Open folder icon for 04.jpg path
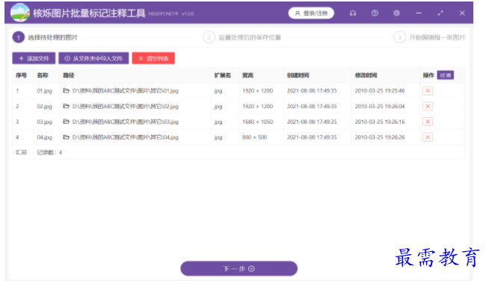 pos(66,137)
